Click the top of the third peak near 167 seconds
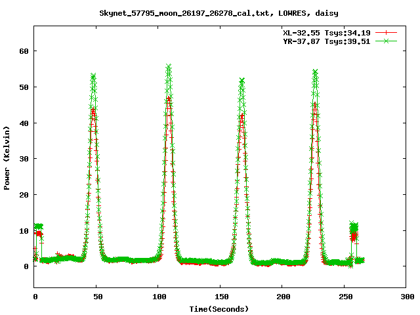 click(242, 81)
